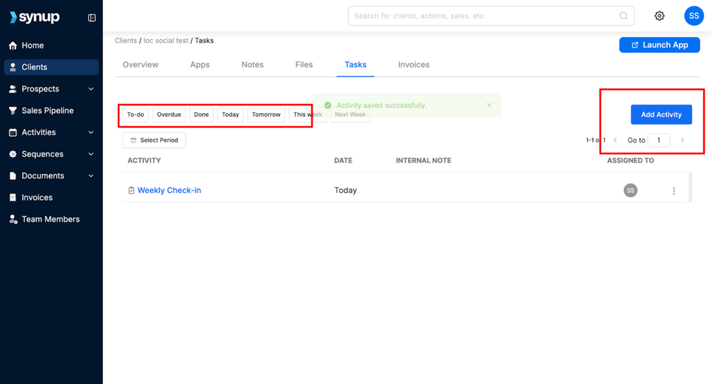The width and height of the screenshot is (712, 384).
Task: Toggle the Tomorrow filter
Action: coord(266,115)
